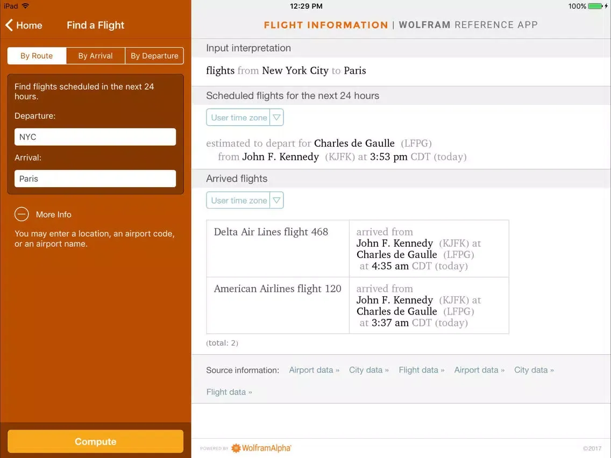Tap the ©2017 copyright text
This screenshot has width=611, height=458.
tap(592, 448)
